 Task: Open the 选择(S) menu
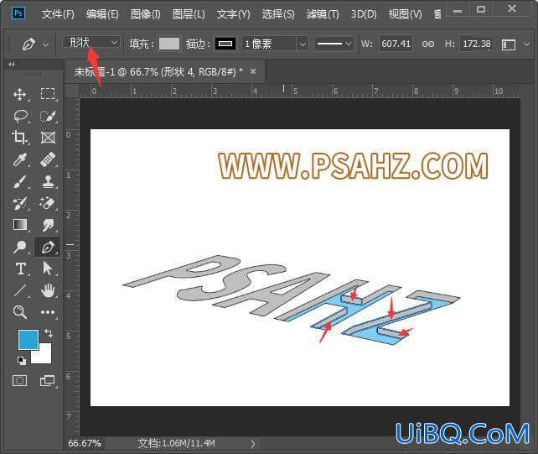point(278,14)
